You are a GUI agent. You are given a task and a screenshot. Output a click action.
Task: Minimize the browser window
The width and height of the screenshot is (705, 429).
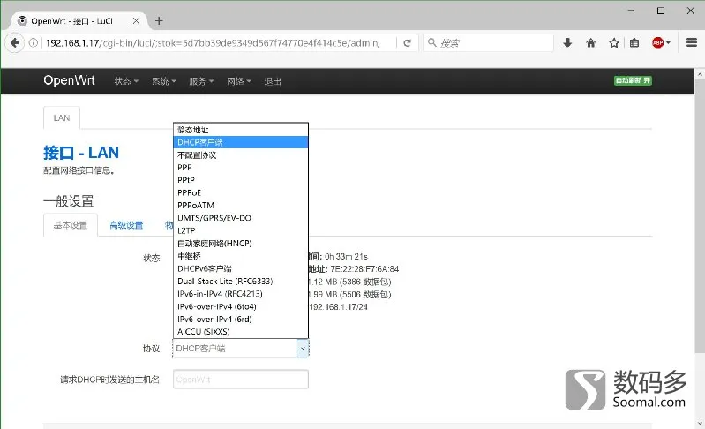[x=631, y=11]
